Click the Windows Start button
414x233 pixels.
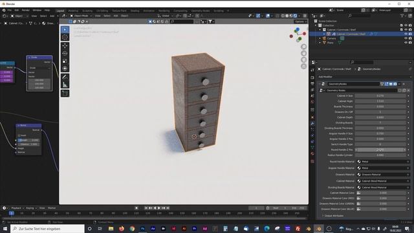coord(5,228)
